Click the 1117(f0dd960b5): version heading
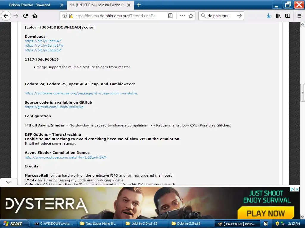The width and height of the screenshot is (305, 228). click(42, 59)
